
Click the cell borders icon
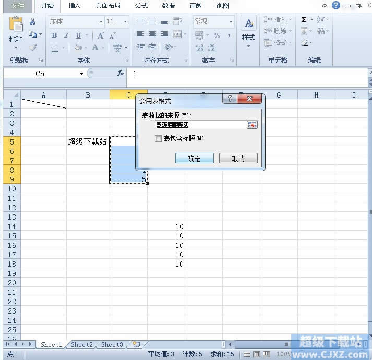55,48
